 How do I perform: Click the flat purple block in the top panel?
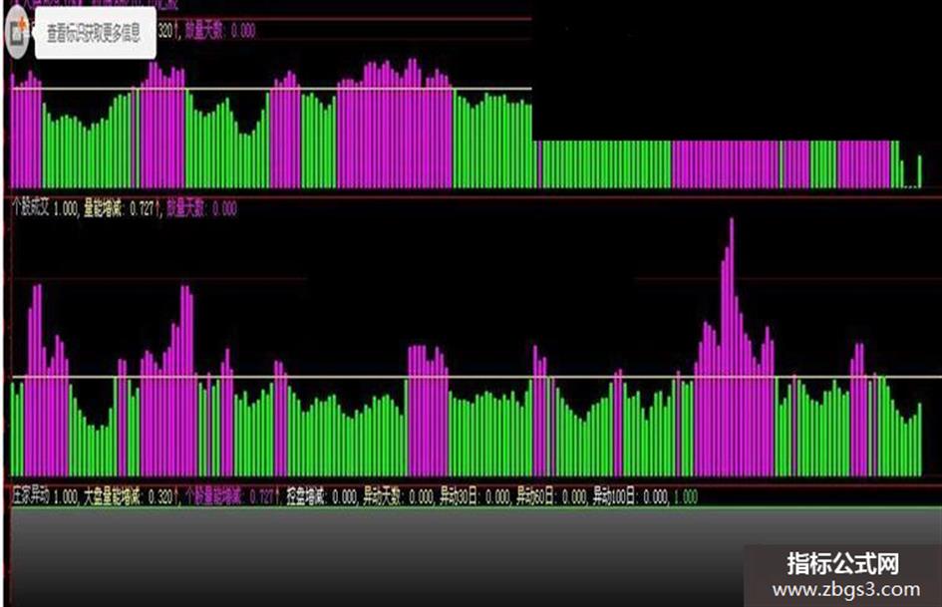726,164
